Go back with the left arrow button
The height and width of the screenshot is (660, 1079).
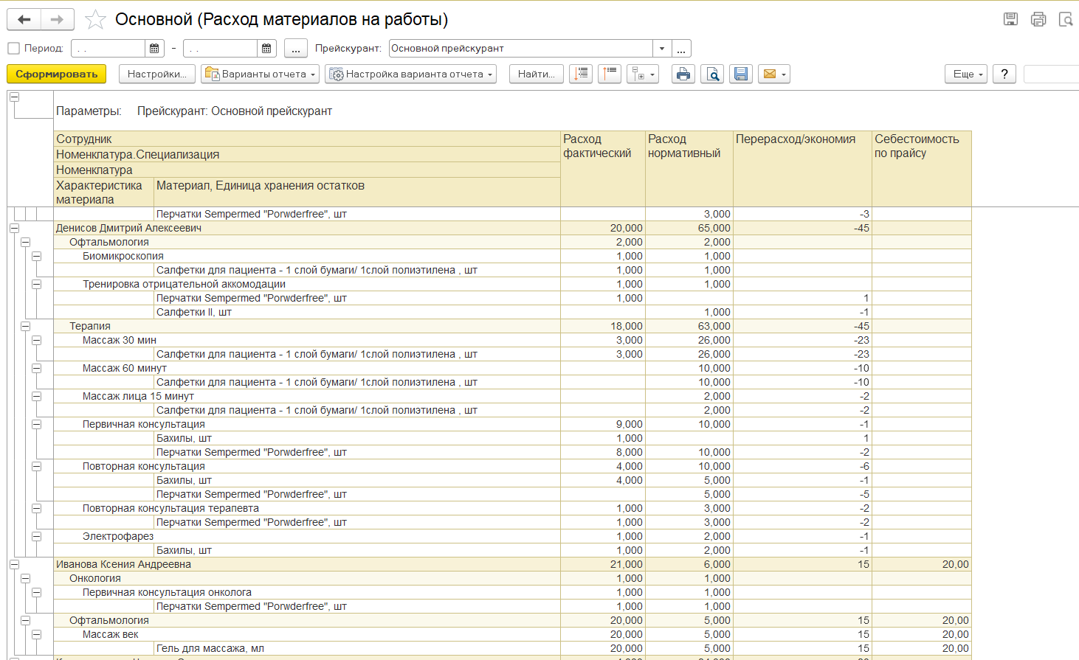(24, 19)
